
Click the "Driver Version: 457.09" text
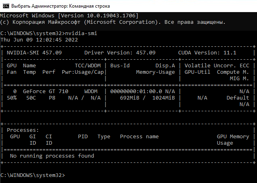pyautogui.click(x=120, y=53)
